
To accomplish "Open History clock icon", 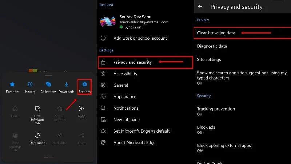I will (30, 84).
